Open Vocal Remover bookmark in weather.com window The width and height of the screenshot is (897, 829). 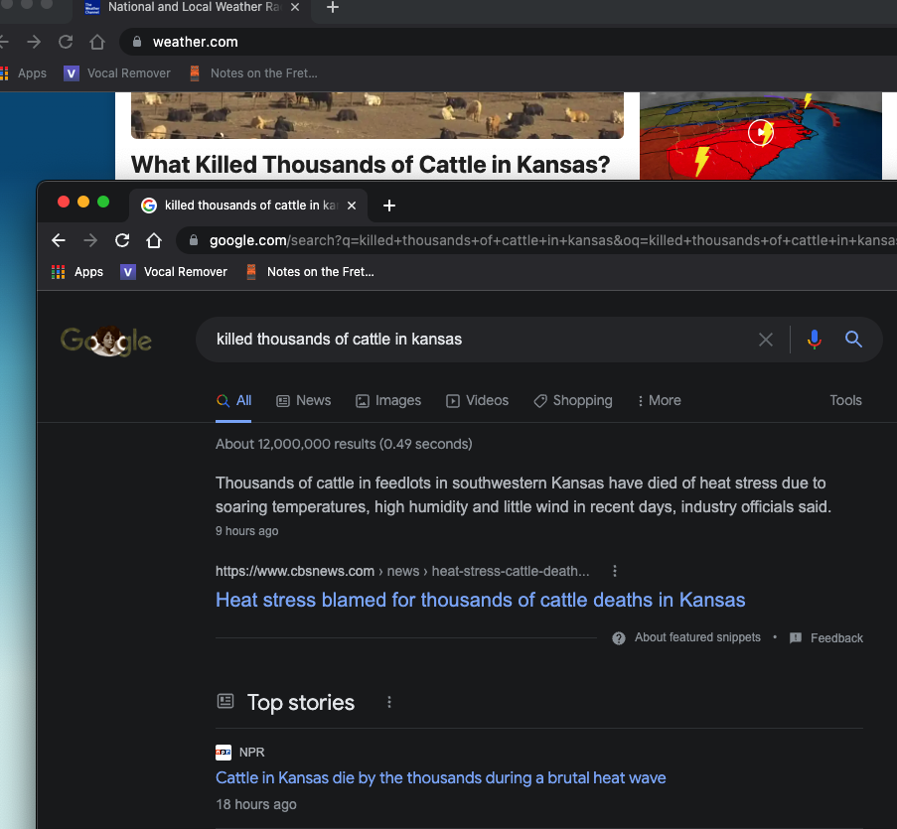[117, 73]
